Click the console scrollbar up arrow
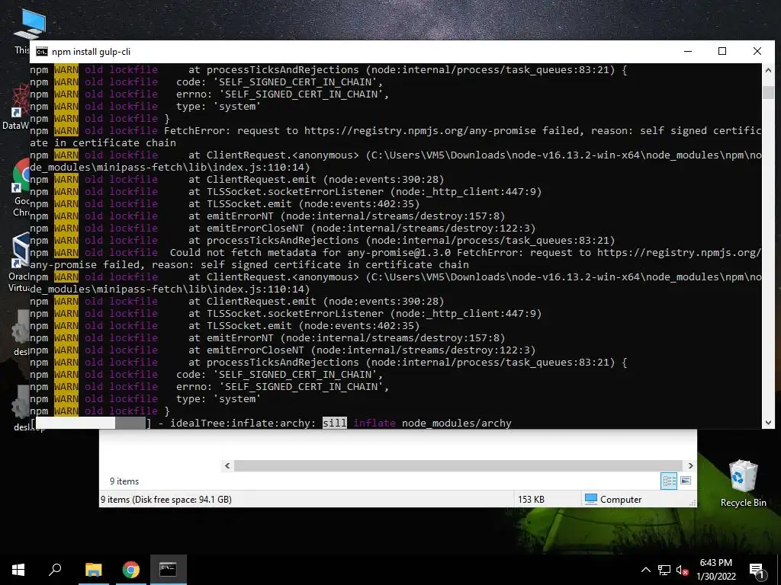 click(x=768, y=70)
